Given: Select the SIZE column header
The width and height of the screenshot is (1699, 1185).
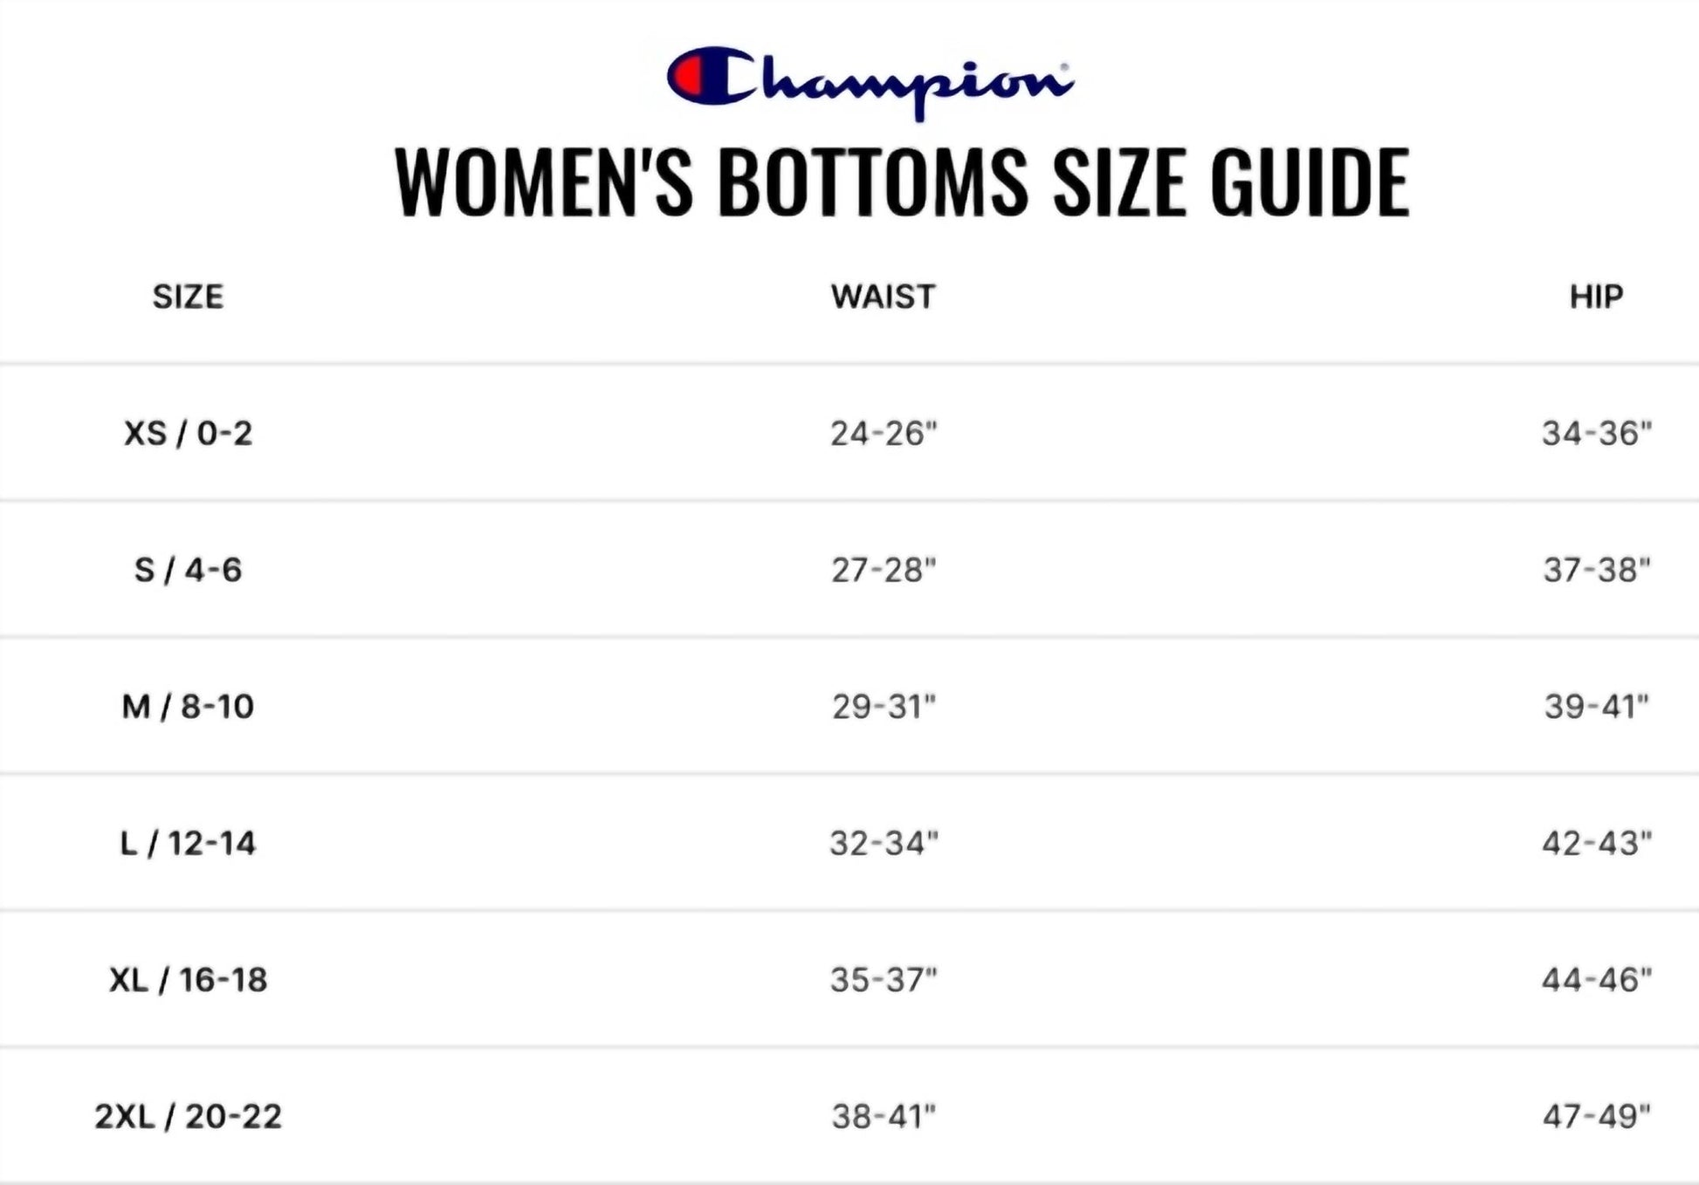Looking at the screenshot, I should point(188,298).
